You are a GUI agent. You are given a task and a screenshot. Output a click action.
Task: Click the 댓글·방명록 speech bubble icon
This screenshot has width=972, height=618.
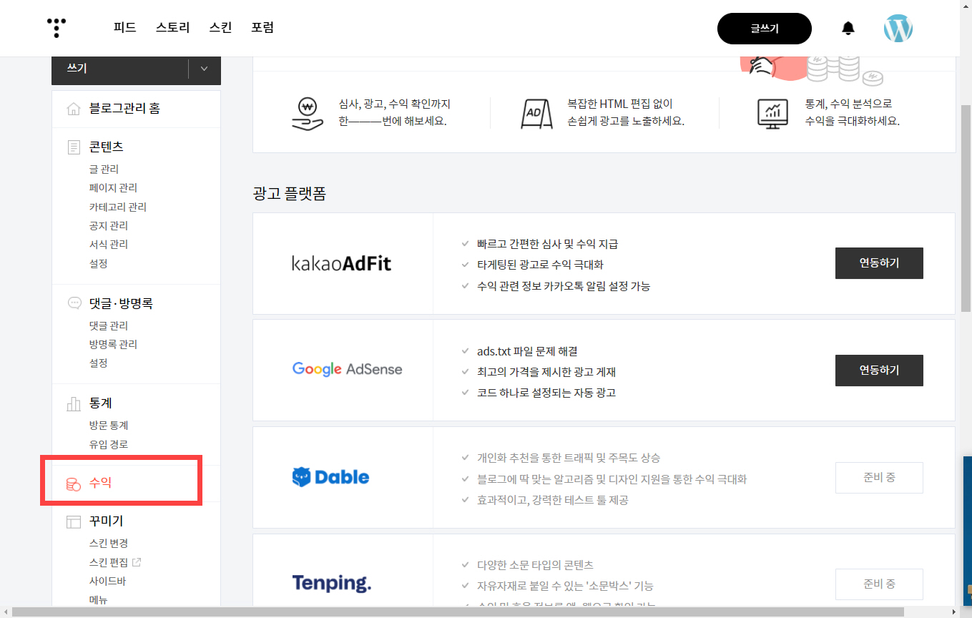point(74,303)
